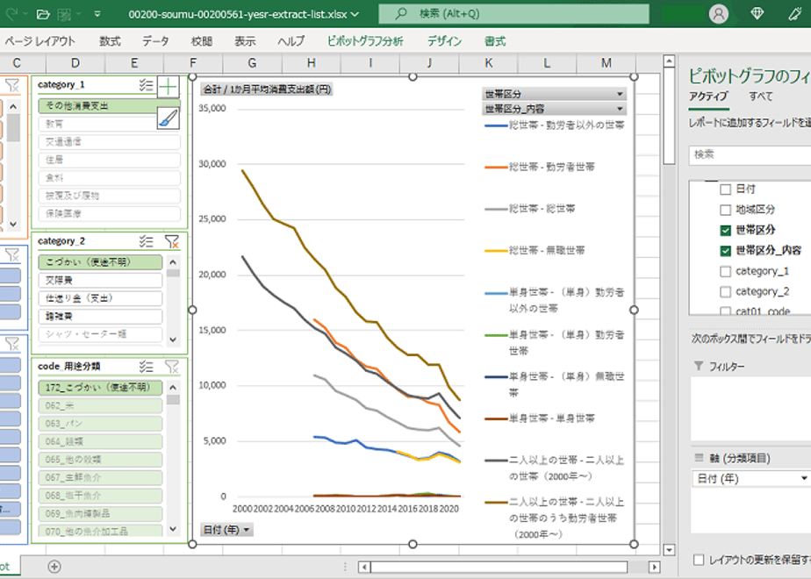Select 仕送り金（支出） in category_2 slicer

coord(100,298)
